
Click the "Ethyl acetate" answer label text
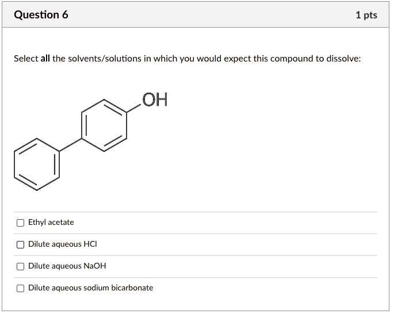click(51, 223)
